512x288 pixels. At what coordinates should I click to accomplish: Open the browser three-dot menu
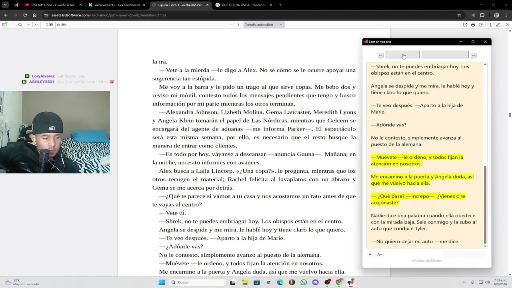pyautogui.click(x=507, y=15)
